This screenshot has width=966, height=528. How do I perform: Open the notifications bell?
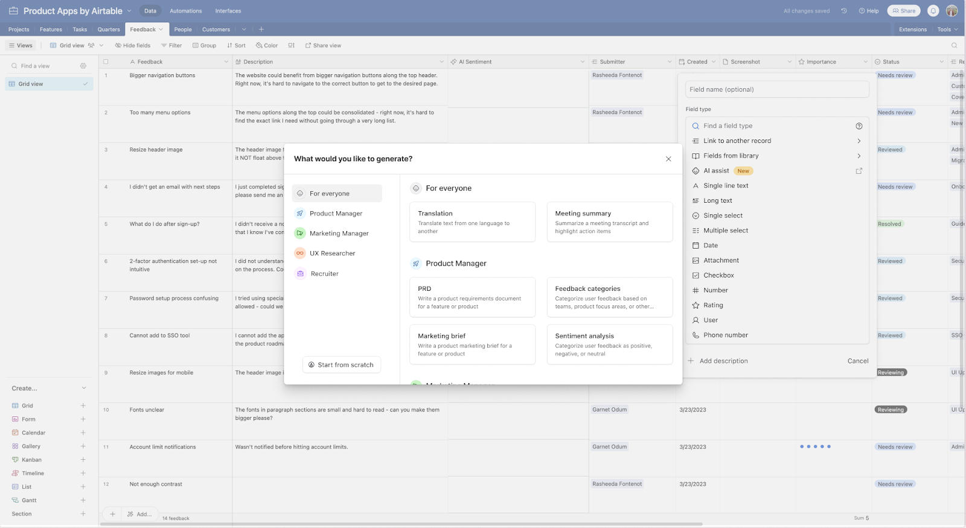tap(933, 11)
